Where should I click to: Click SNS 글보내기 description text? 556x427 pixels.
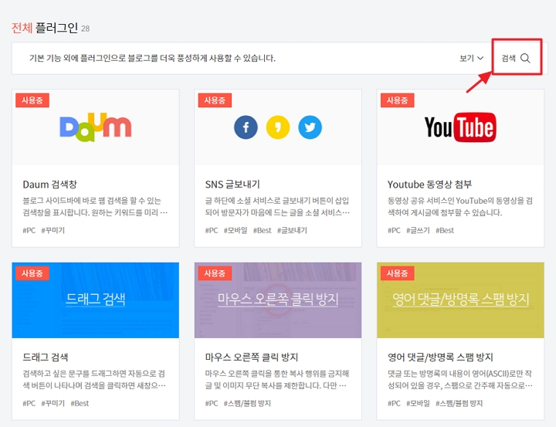[277, 207]
